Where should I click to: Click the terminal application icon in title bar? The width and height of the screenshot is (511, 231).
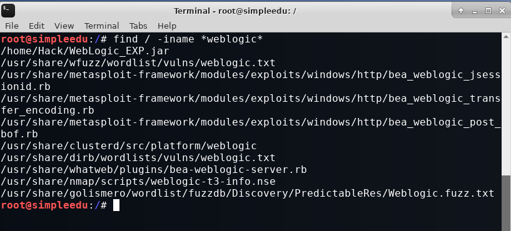[x=8, y=11]
